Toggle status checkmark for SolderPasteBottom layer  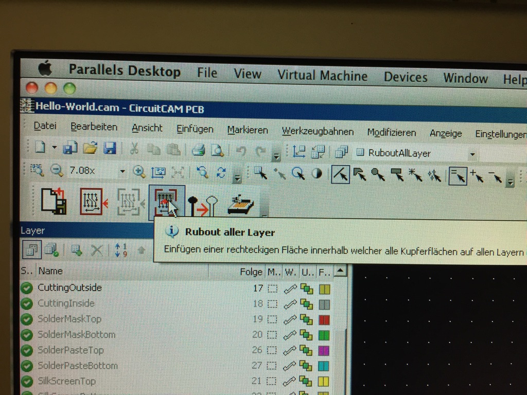click(27, 366)
